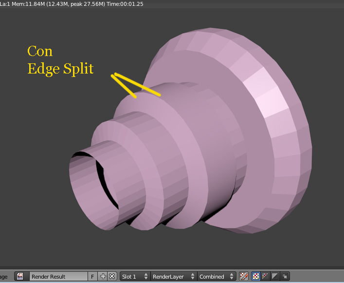The image size is (344, 283).
Task: Select Color channel display icon
Action: 265,276
